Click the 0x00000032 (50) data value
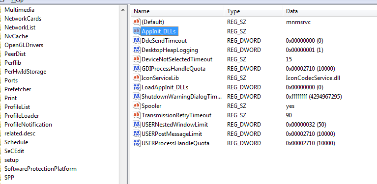 point(306,125)
